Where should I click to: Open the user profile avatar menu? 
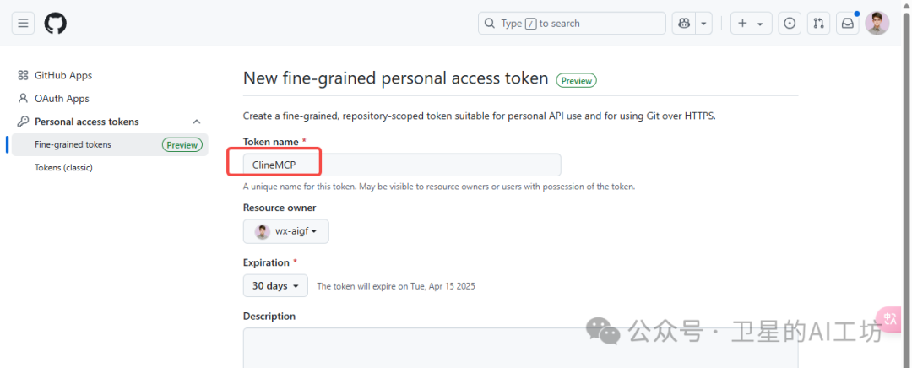coord(877,24)
